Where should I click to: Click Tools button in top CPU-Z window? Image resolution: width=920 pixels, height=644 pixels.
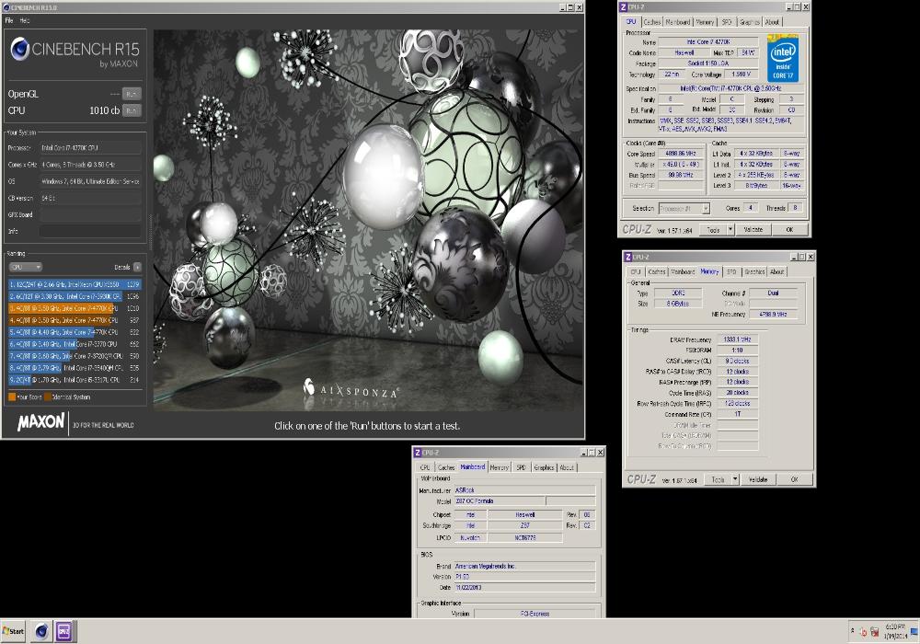click(x=713, y=229)
